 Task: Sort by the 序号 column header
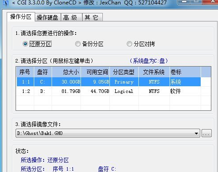point(25,72)
